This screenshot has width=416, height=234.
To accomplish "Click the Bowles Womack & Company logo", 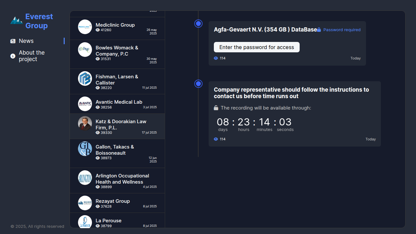I will [85, 50].
